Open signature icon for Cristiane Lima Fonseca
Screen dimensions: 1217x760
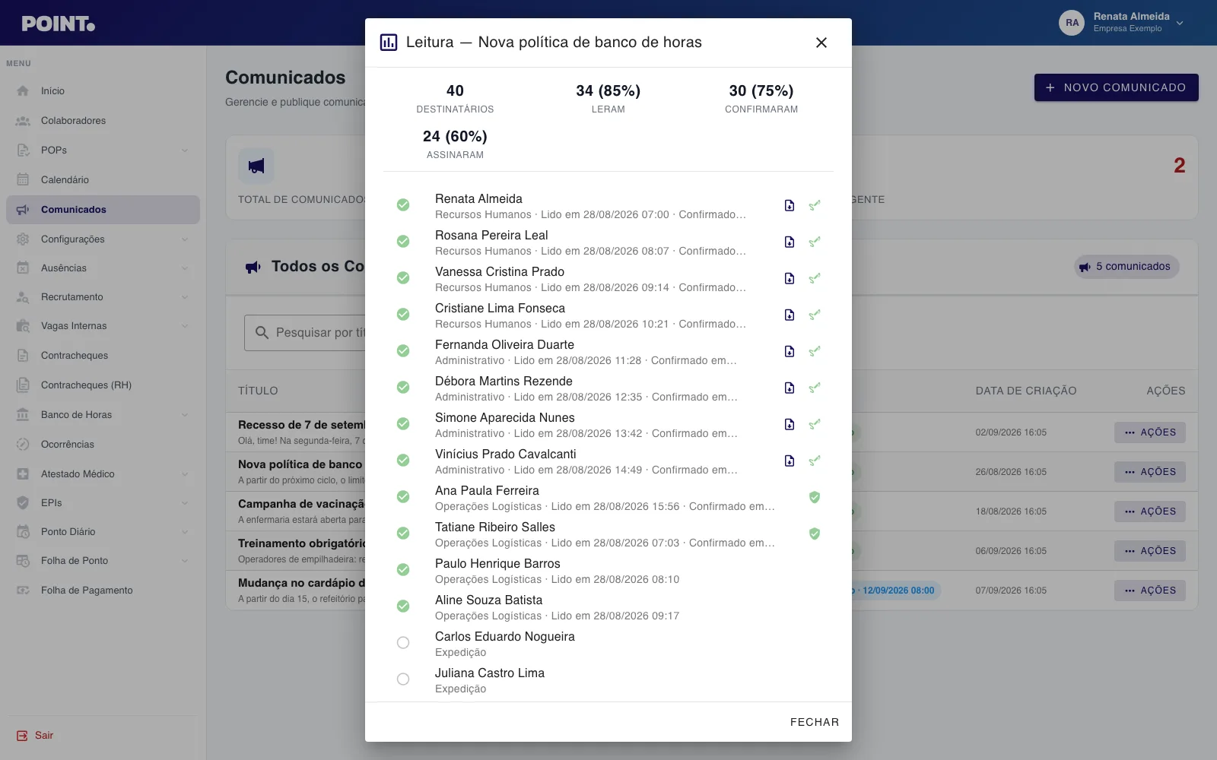[x=815, y=315]
